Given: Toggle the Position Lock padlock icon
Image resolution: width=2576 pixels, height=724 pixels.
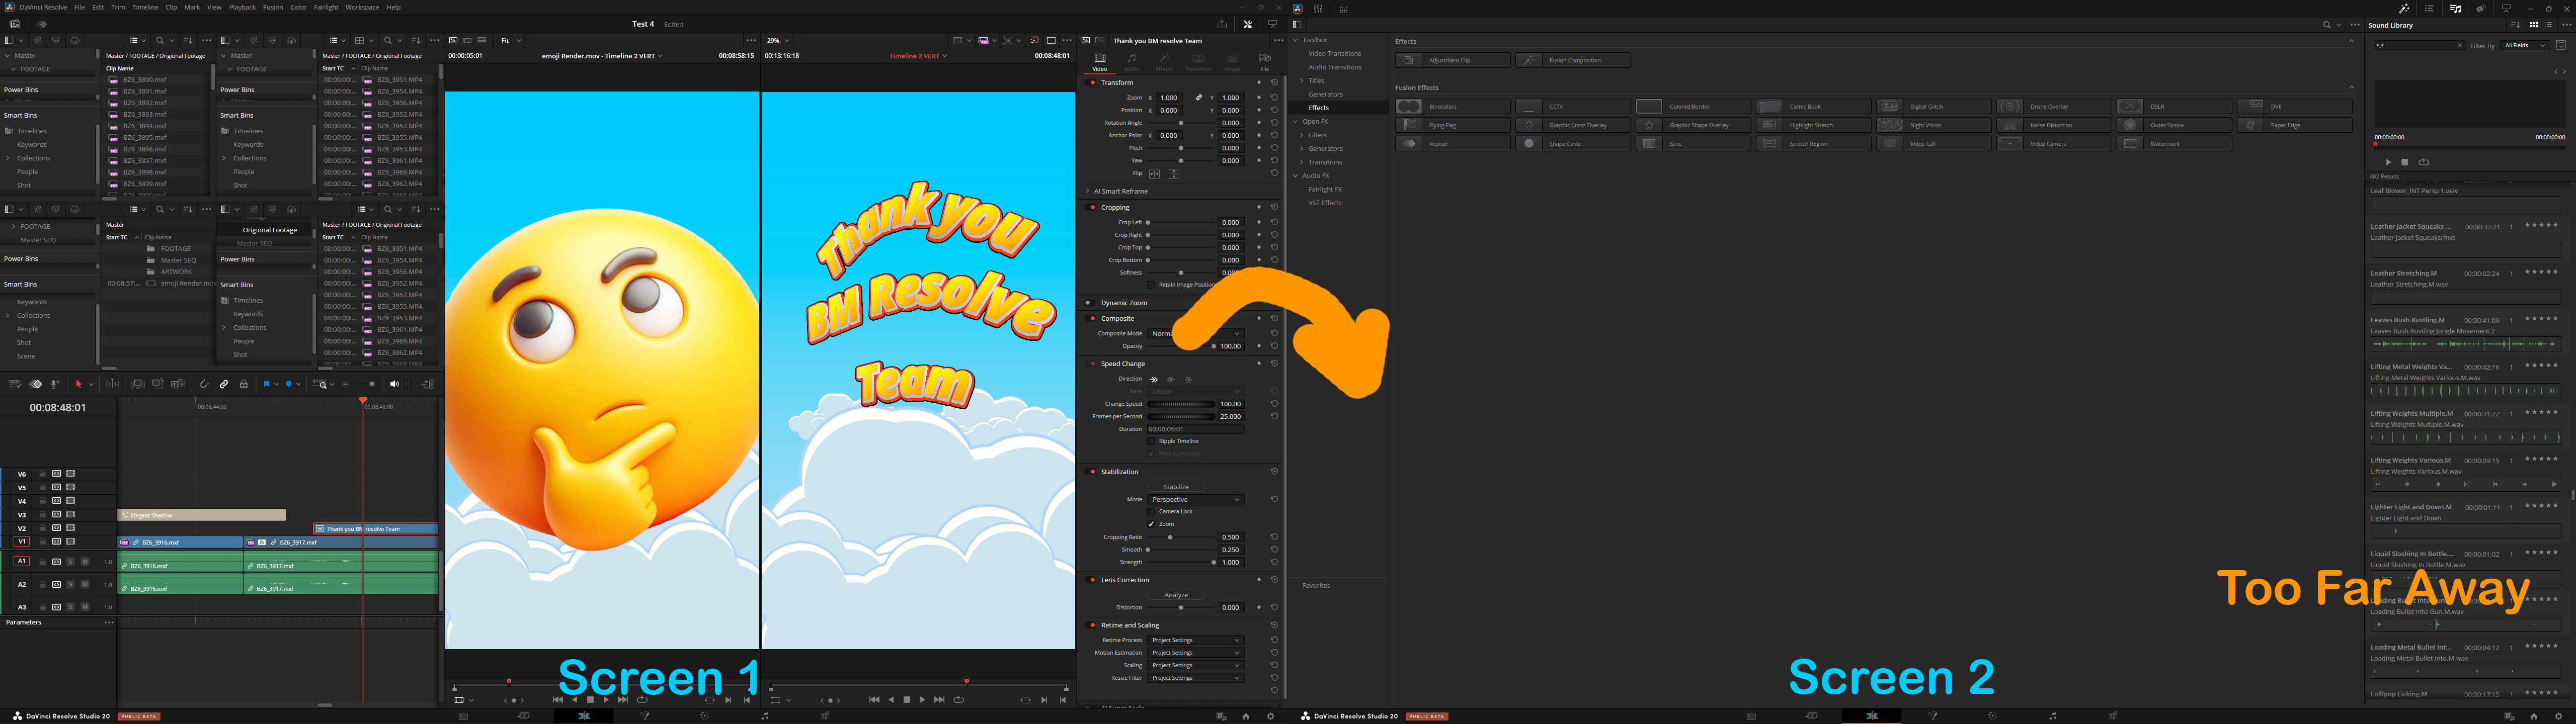Looking at the screenshot, I should 244,384.
